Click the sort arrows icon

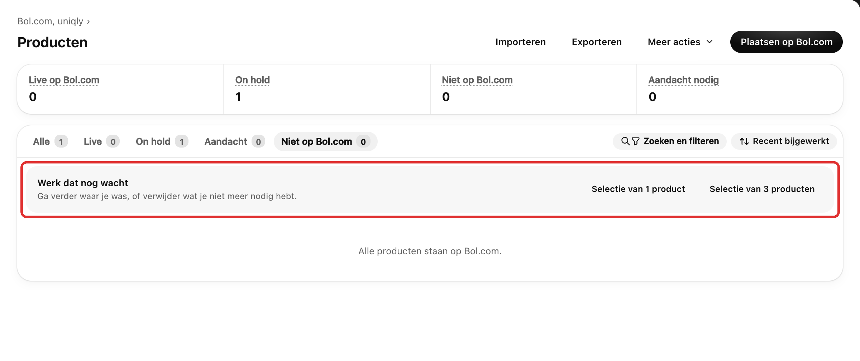point(744,141)
